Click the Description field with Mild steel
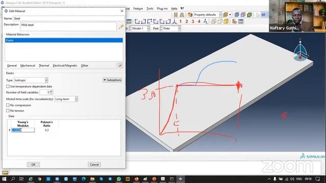 pyautogui.click(x=68, y=26)
